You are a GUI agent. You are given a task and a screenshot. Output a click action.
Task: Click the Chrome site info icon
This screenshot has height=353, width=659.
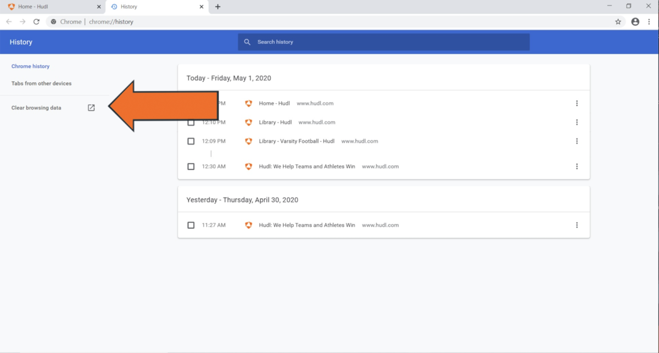pos(54,21)
